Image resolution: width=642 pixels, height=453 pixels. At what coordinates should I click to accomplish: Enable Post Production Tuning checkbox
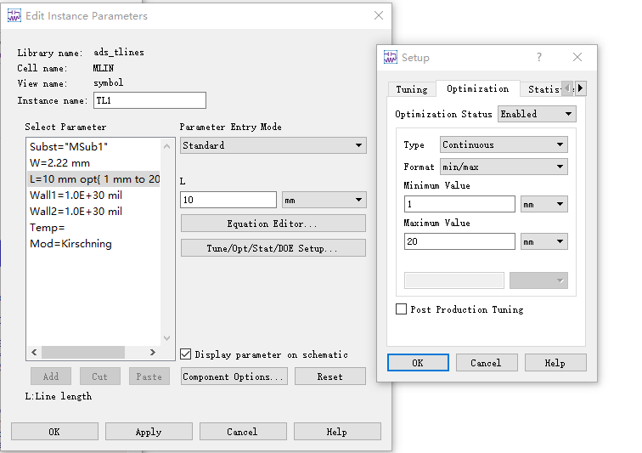[x=402, y=309]
